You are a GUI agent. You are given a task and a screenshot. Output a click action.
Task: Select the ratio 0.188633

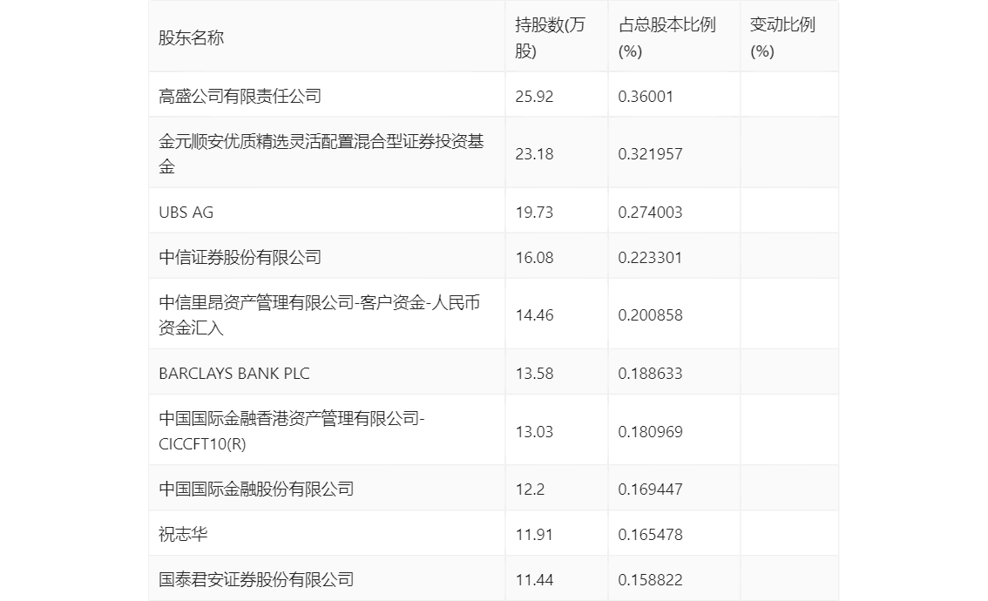(x=650, y=374)
